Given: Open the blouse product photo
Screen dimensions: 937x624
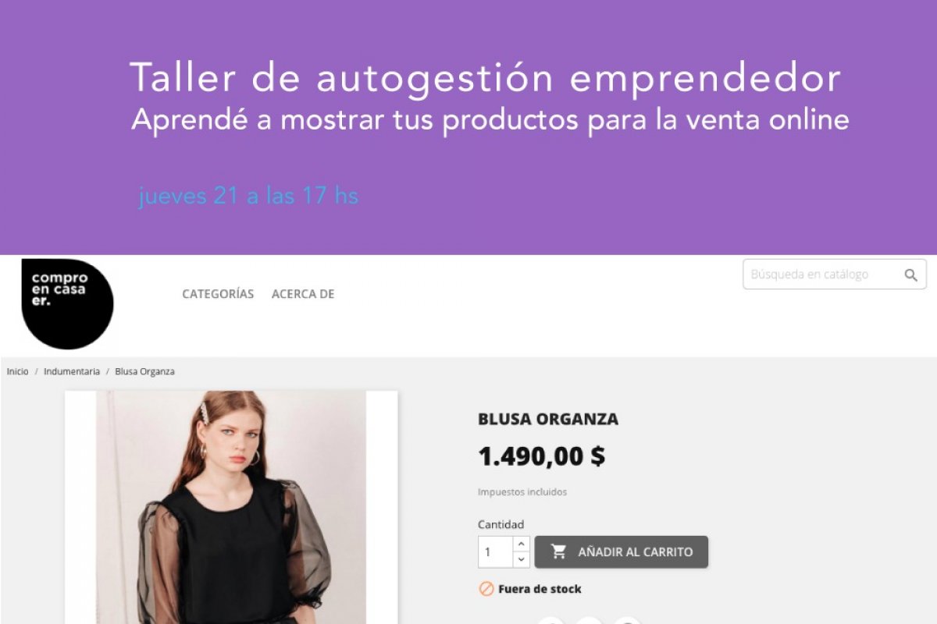Looking at the screenshot, I should (231, 507).
